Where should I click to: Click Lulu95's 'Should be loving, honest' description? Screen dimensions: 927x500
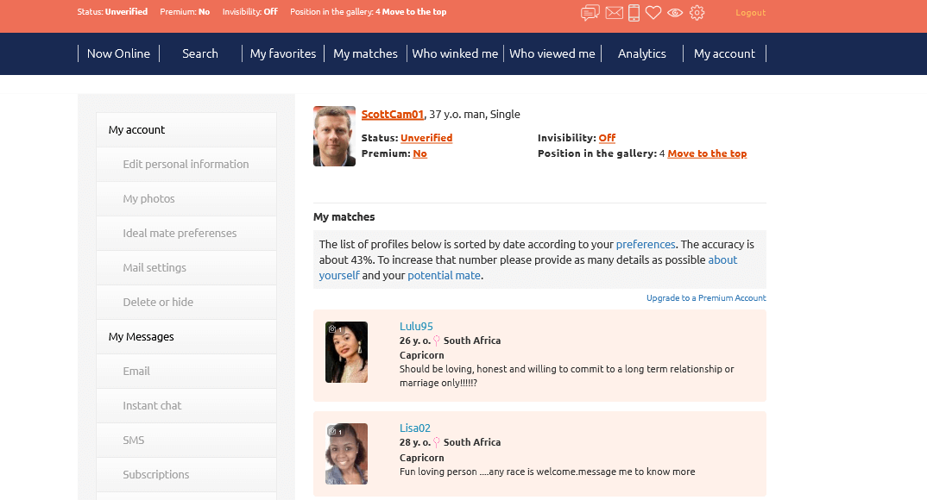[567, 376]
